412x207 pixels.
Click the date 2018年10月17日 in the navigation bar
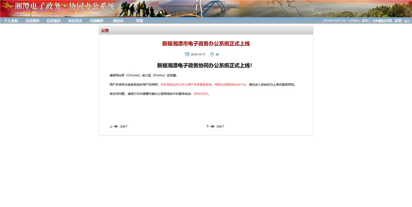tap(334, 21)
